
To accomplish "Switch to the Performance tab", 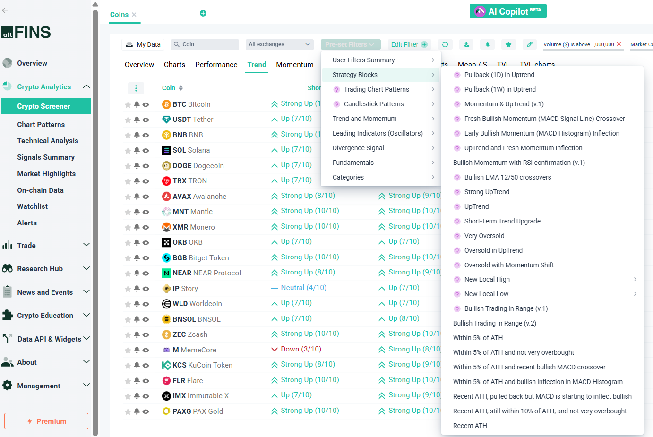I will 216,65.
